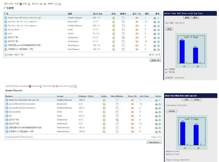Click statistics chart icon for English BannersAll row

(156, 104)
